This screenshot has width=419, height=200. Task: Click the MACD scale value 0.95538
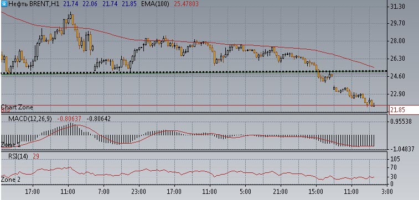tap(400, 122)
